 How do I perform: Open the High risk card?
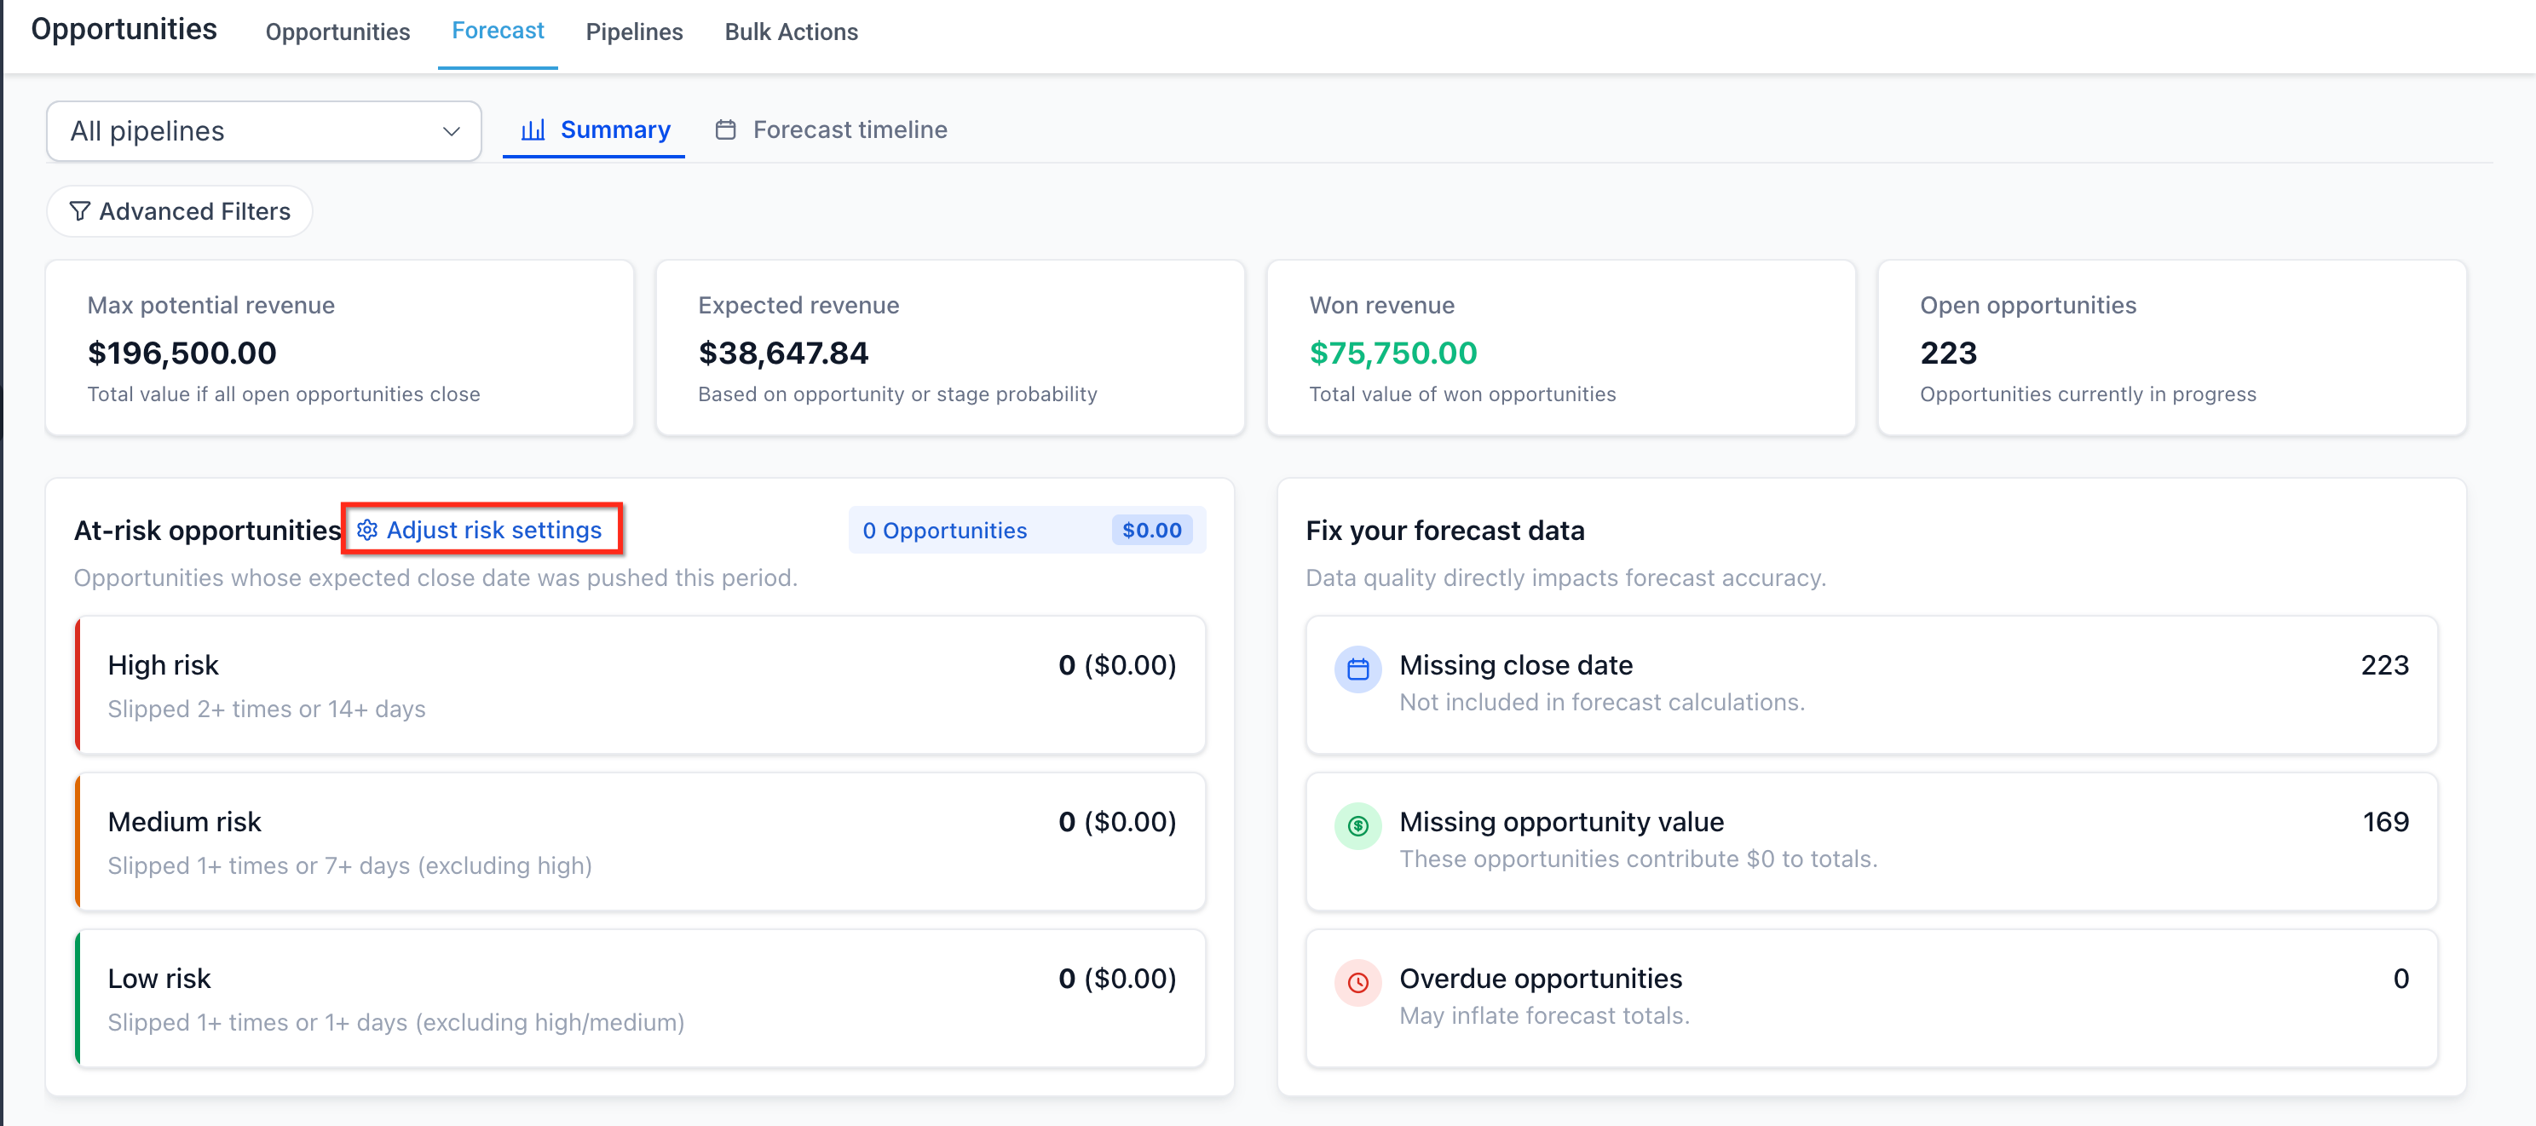pos(641,685)
